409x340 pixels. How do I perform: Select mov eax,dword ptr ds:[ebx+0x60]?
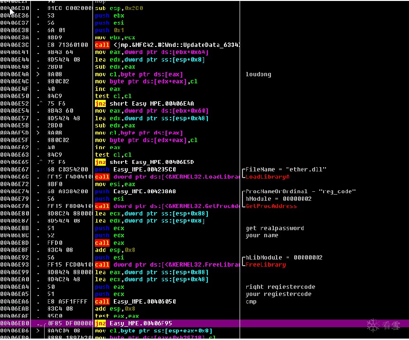coord(152,111)
